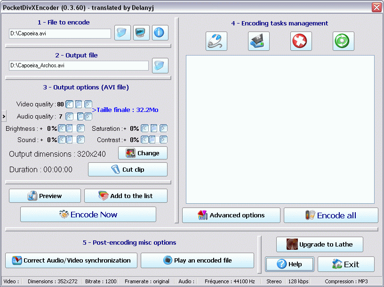This screenshot has width=384, height=287.
Task: Decrease the Audio quality value
Action: coord(69,116)
